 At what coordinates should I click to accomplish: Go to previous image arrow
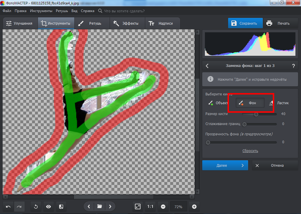(x=89, y=207)
